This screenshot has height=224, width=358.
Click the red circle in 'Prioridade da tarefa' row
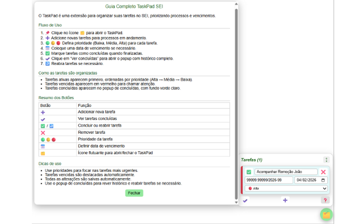[x=54, y=139]
